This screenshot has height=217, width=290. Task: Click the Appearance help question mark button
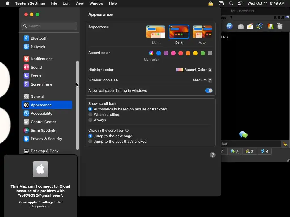pos(212,155)
